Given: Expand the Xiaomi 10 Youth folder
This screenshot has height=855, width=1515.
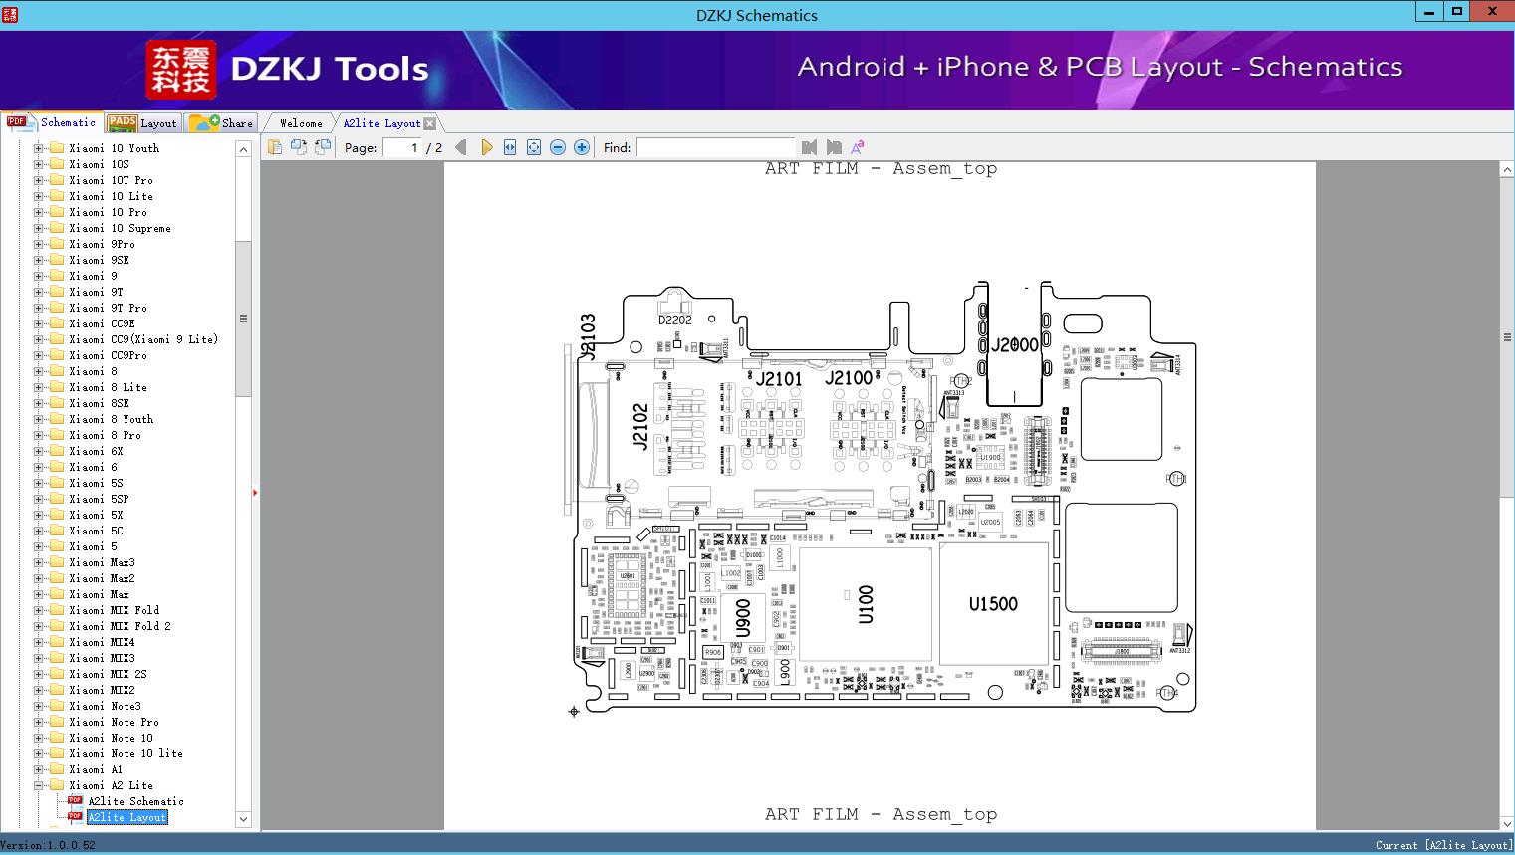Looking at the screenshot, I should pyautogui.click(x=38, y=148).
